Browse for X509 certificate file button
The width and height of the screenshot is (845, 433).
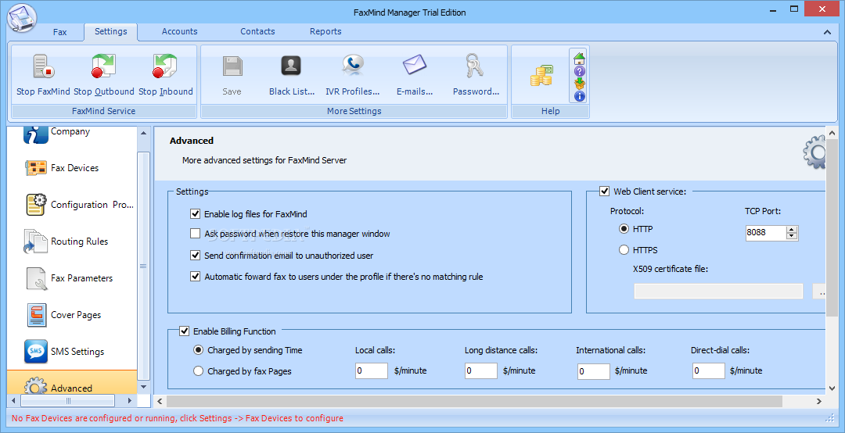point(819,292)
